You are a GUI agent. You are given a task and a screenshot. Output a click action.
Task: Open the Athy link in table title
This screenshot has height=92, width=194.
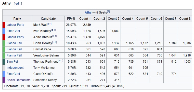(x=88, y=13)
